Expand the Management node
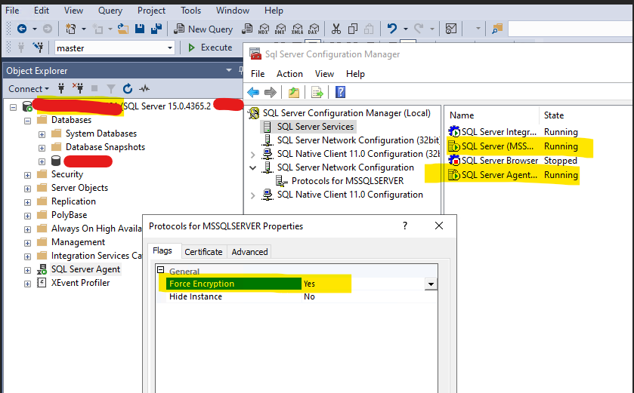 tap(27, 242)
